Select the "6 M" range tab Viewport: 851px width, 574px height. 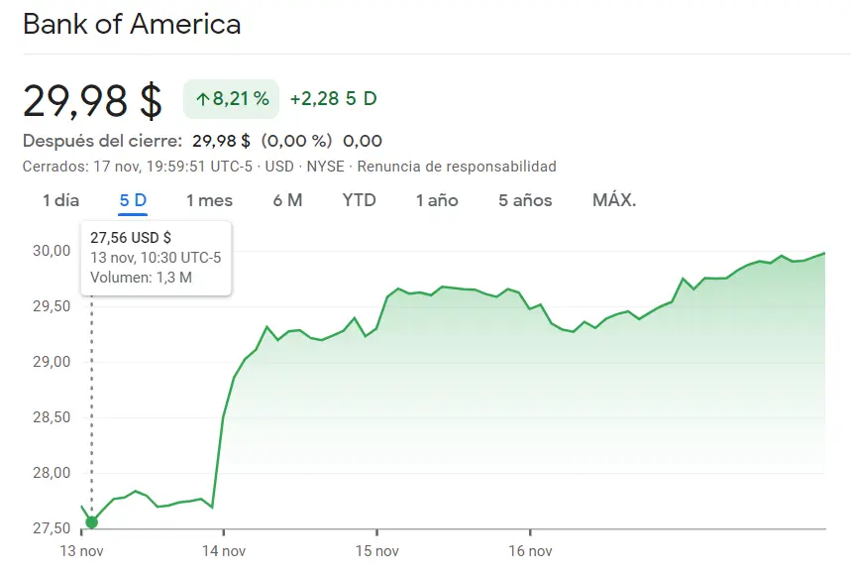(286, 200)
